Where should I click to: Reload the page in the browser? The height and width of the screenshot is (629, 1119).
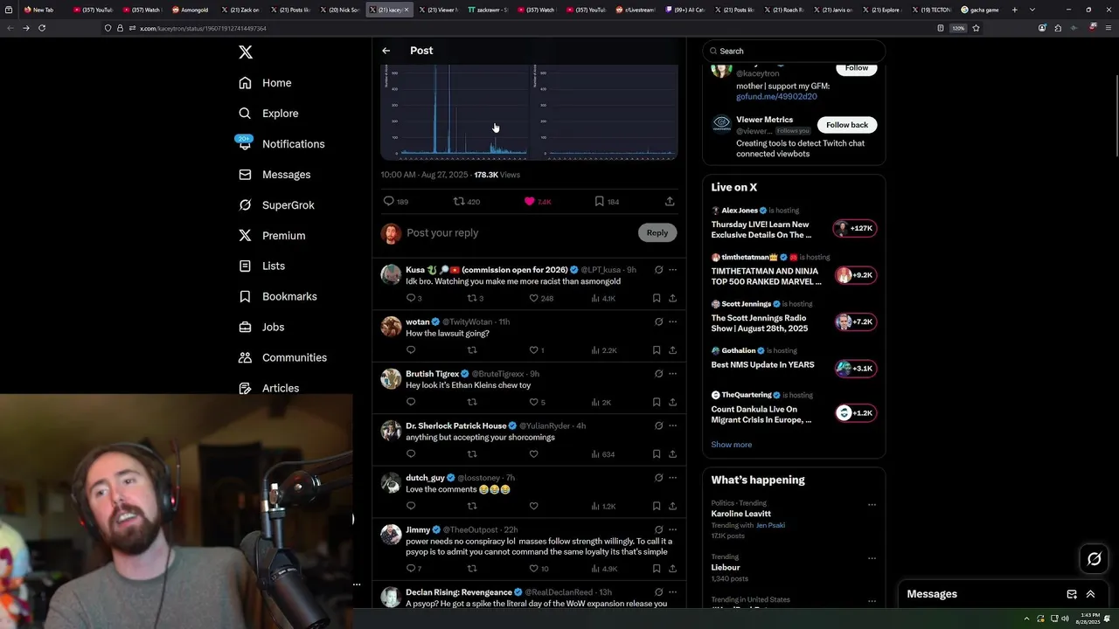tap(42, 28)
